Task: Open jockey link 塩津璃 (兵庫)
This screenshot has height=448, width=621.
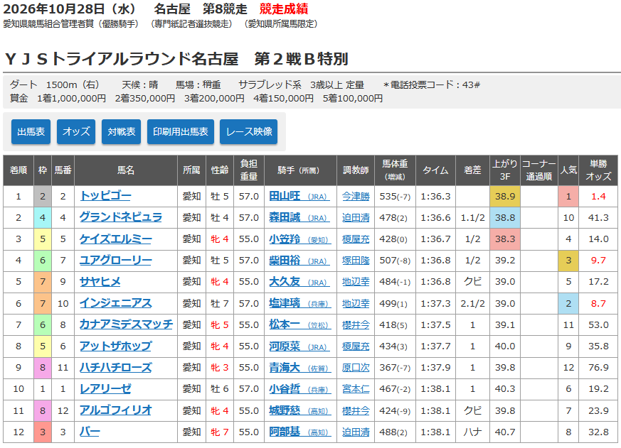Action: pyautogui.click(x=299, y=303)
